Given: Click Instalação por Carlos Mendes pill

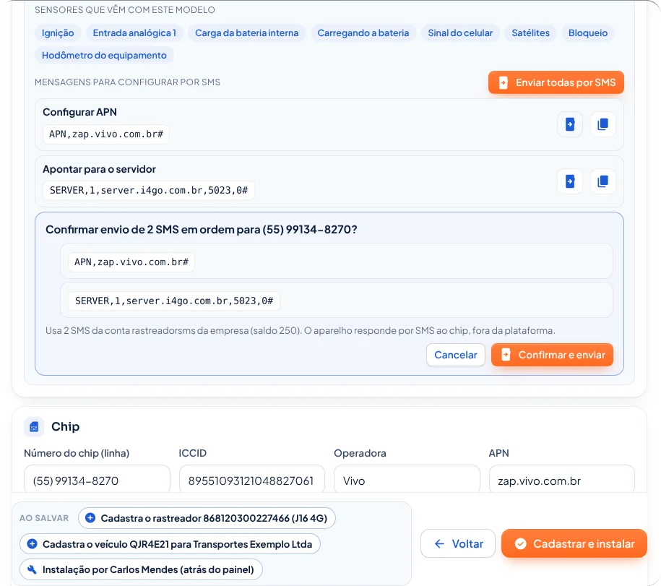Looking at the screenshot, I should (141, 569).
